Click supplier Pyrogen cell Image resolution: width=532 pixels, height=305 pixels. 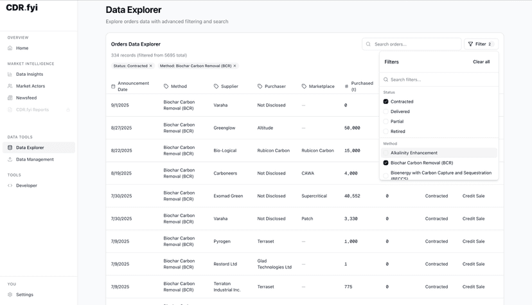coord(222,241)
